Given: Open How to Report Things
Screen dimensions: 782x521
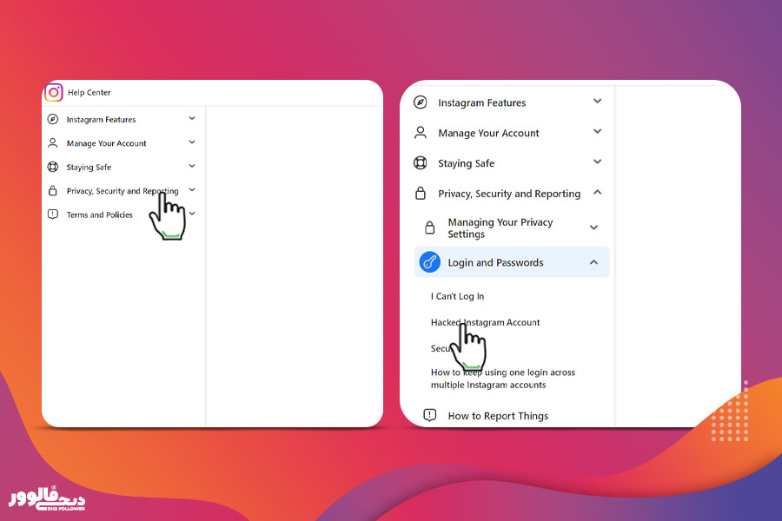Looking at the screenshot, I should 498,416.
